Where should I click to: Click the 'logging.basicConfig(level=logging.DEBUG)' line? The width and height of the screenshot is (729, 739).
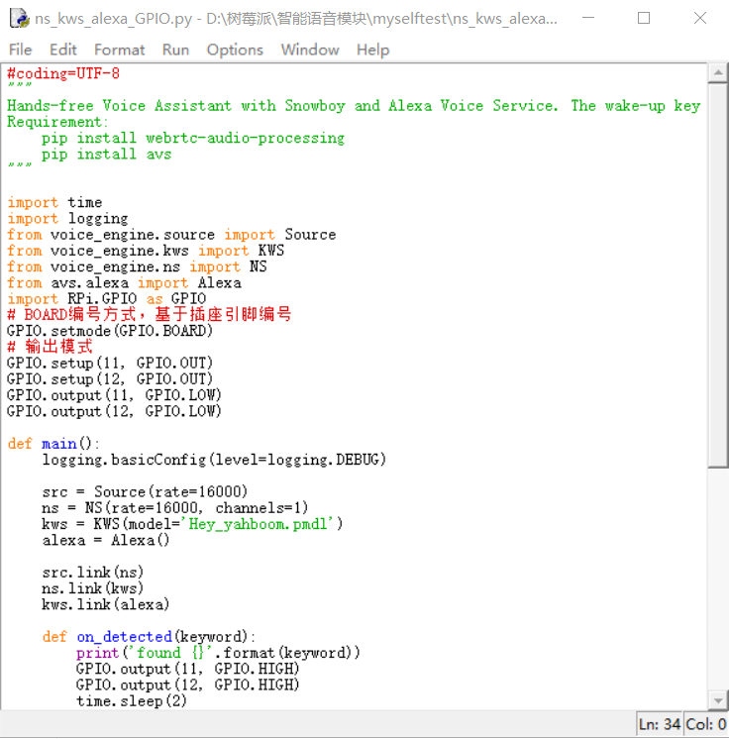click(x=214, y=460)
